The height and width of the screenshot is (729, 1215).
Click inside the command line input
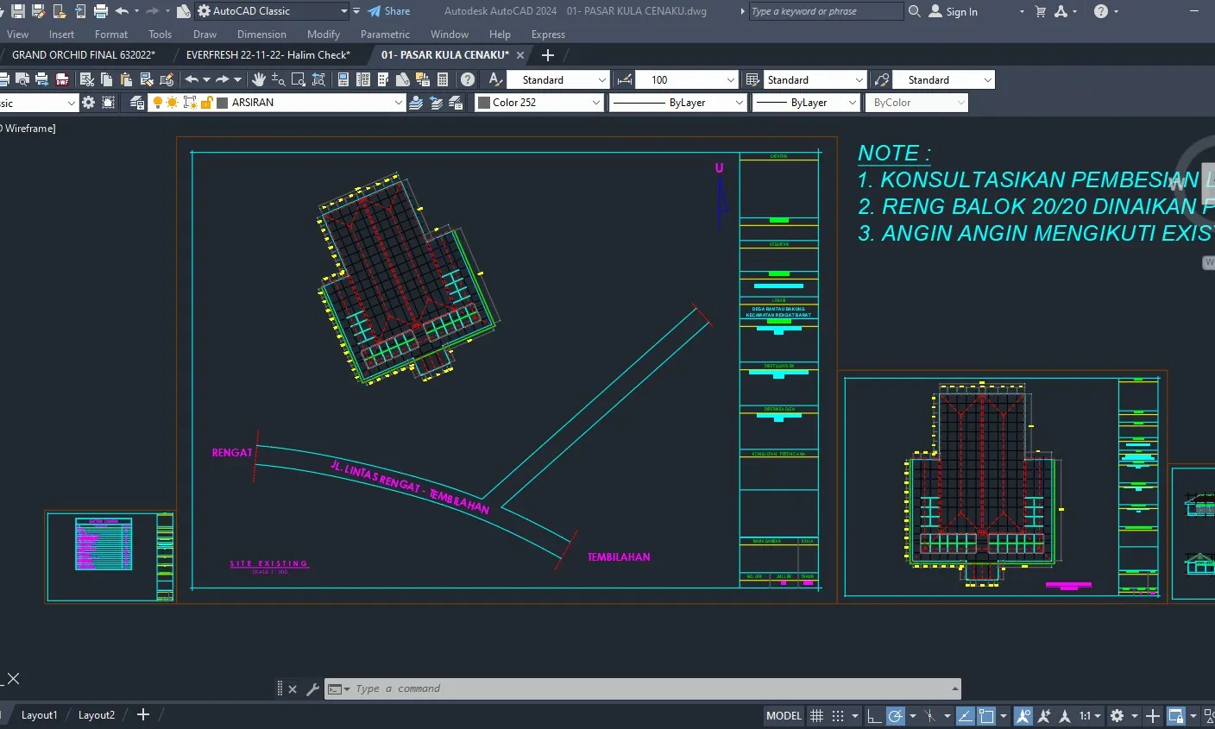[604, 688]
